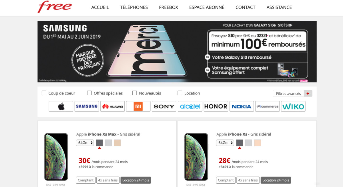Image resolution: width=343 pixels, height=187 pixels.
Task: Open the TÉLÉPHONES menu item
Action: (134, 7)
